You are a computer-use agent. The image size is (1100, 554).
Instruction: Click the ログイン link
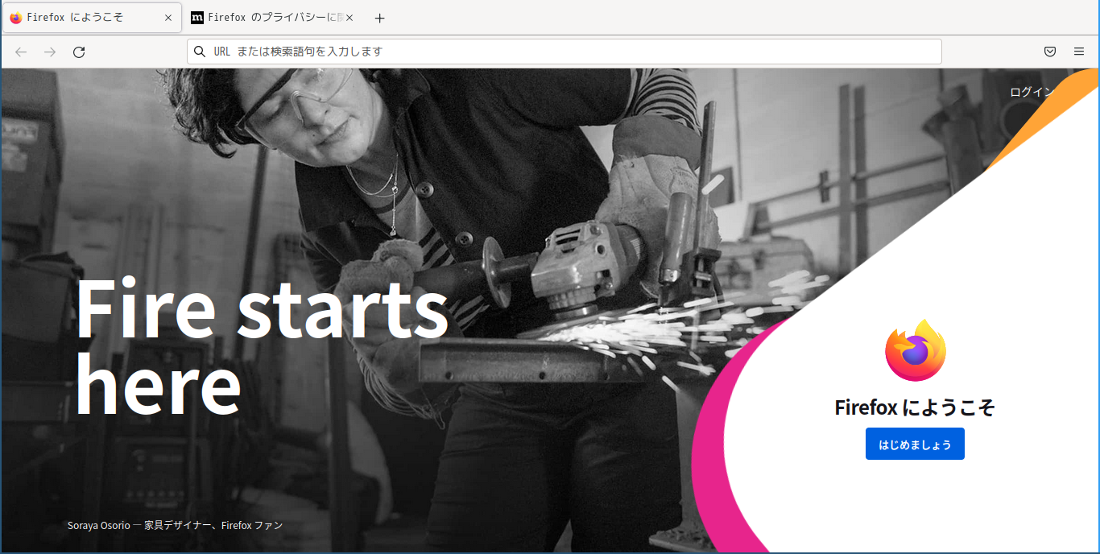pyautogui.click(x=1032, y=92)
